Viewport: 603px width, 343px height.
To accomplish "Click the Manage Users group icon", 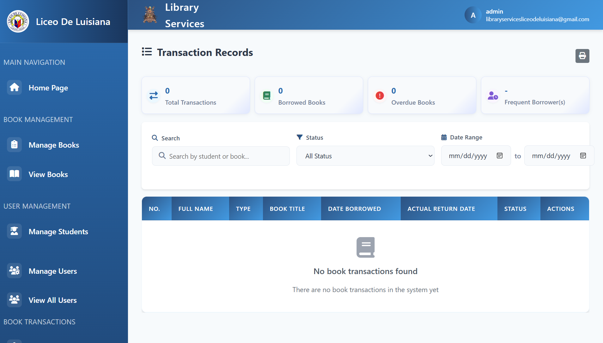I will [x=14, y=271].
